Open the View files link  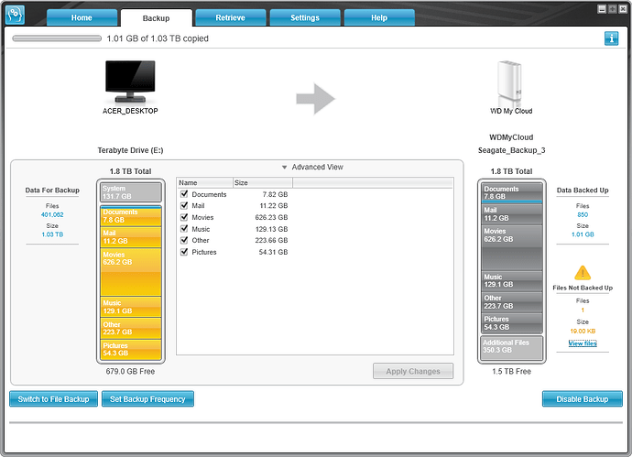583,343
